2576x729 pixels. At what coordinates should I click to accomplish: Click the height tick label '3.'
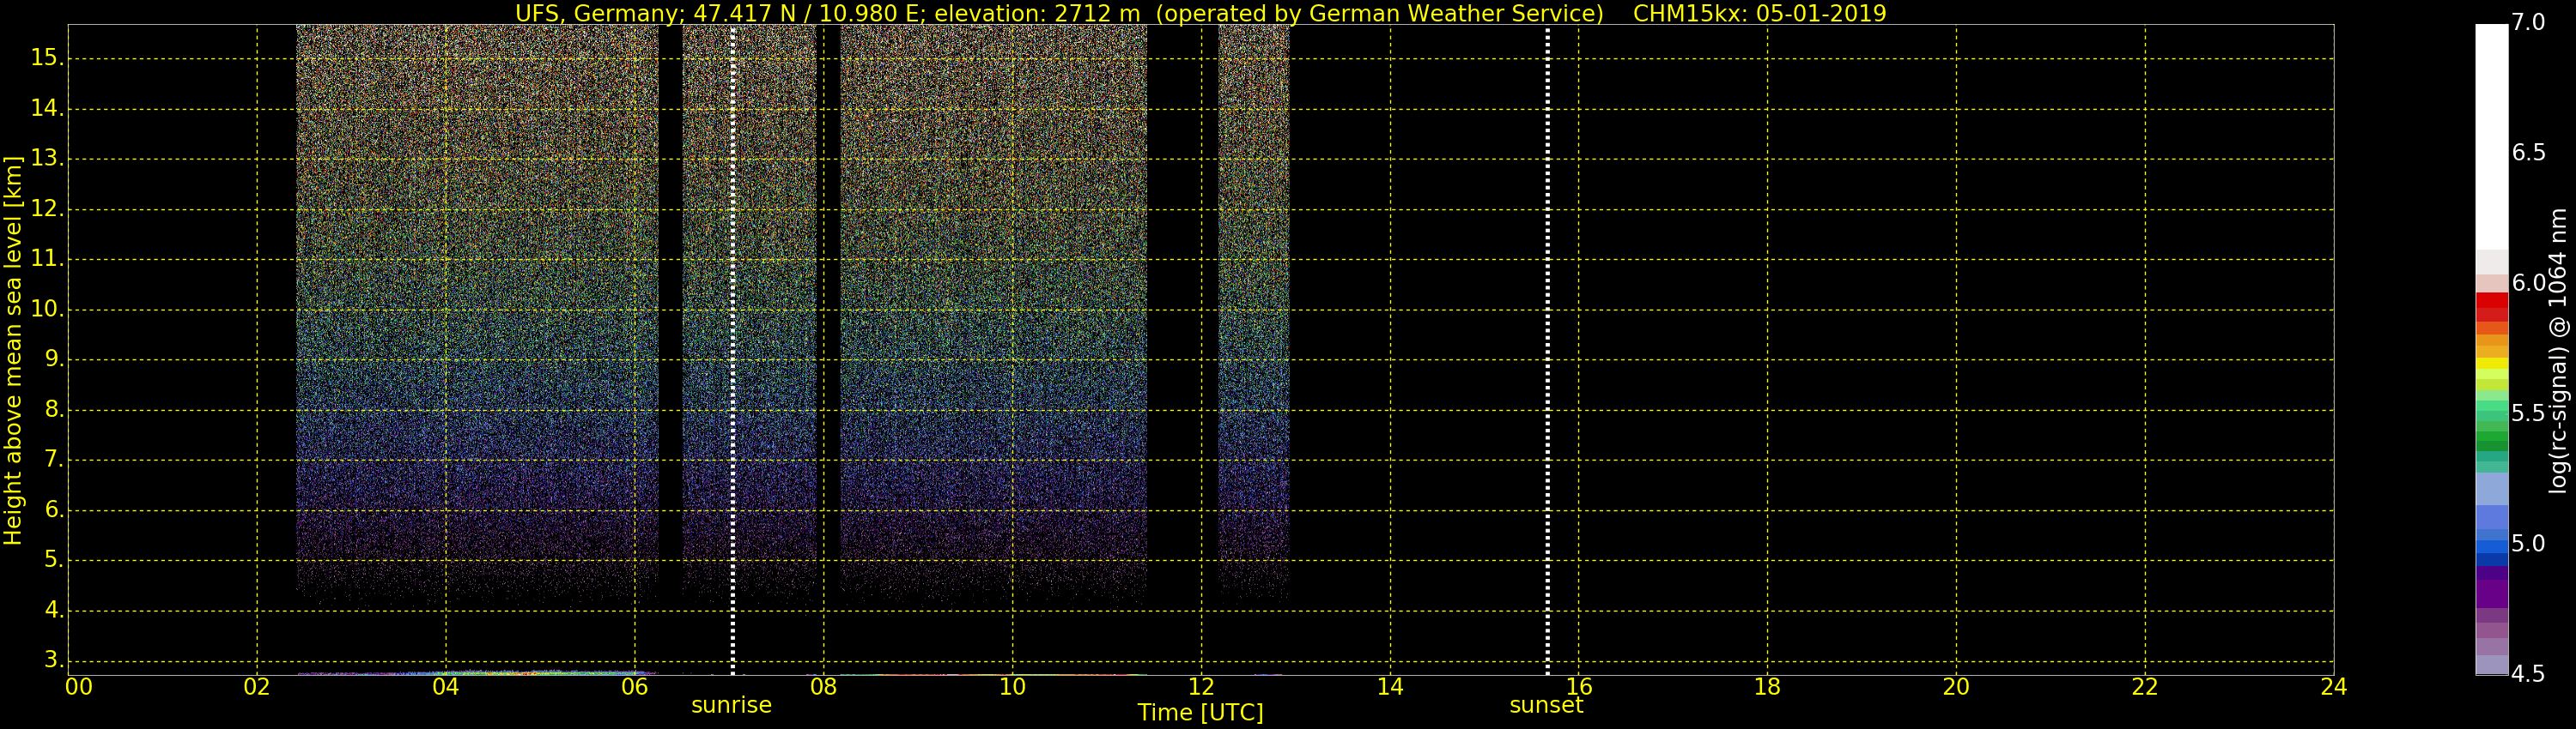[x=53, y=660]
